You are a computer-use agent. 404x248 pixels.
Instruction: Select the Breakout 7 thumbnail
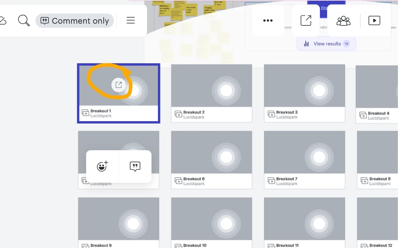(x=305, y=152)
